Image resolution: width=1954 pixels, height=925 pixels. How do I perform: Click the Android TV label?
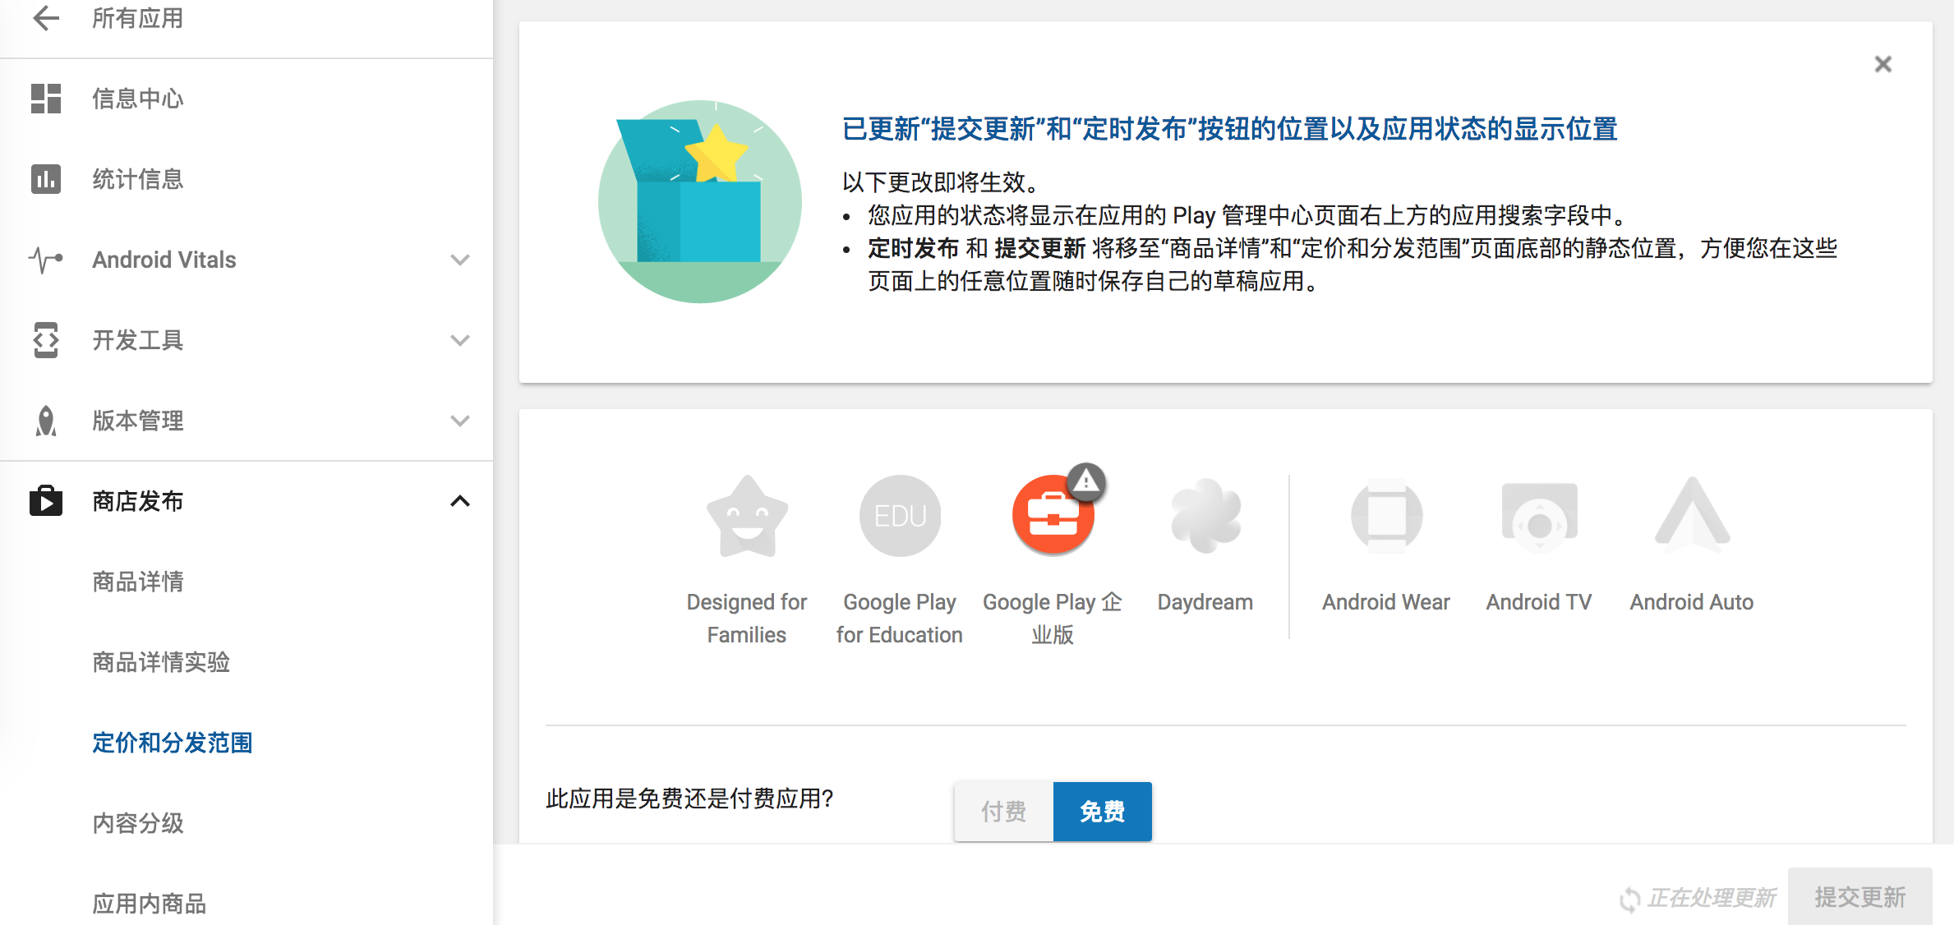pyautogui.click(x=1539, y=602)
